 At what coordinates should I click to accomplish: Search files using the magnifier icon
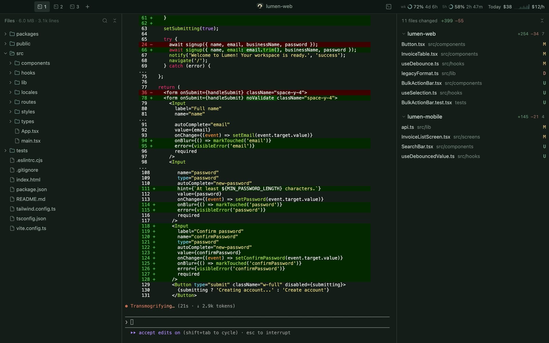pyautogui.click(x=105, y=21)
